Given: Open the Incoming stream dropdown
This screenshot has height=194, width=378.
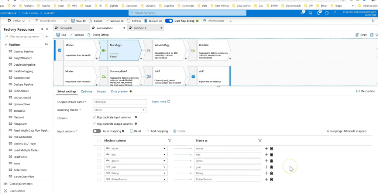Looking at the screenshot, I should pos(120,110).
